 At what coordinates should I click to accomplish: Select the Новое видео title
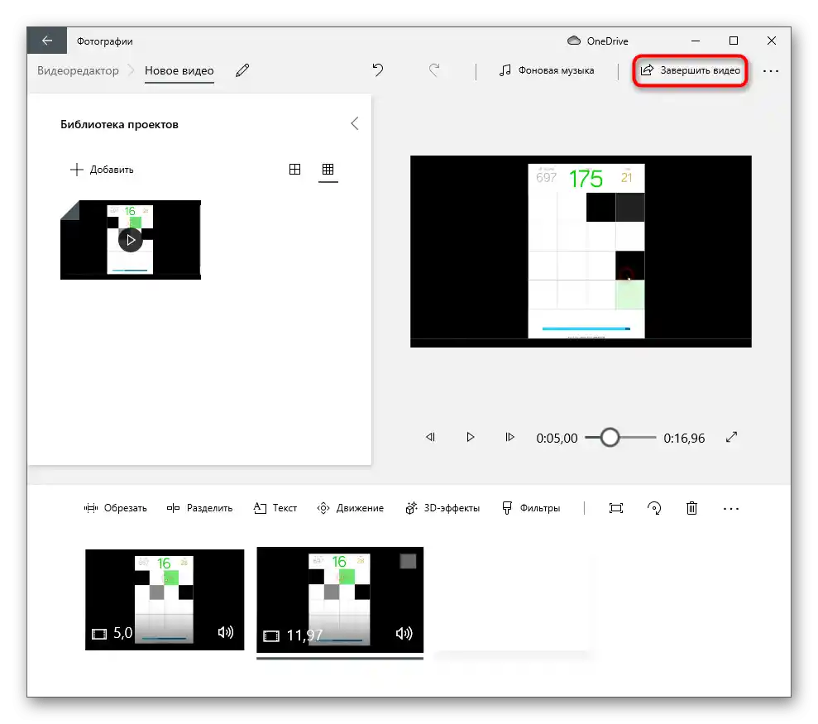[179, 70]
